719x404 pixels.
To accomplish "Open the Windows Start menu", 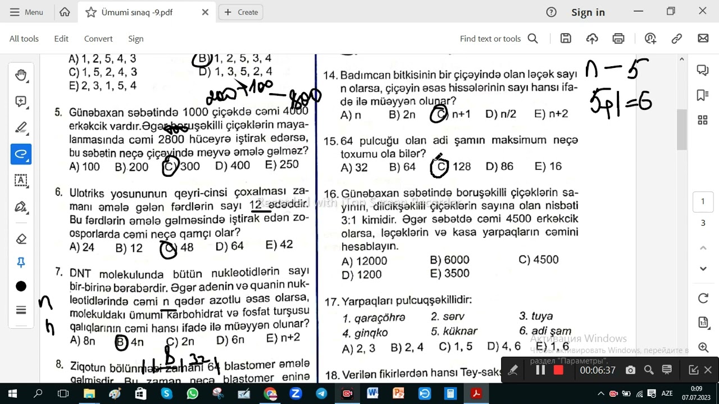I will pos(12,394).
